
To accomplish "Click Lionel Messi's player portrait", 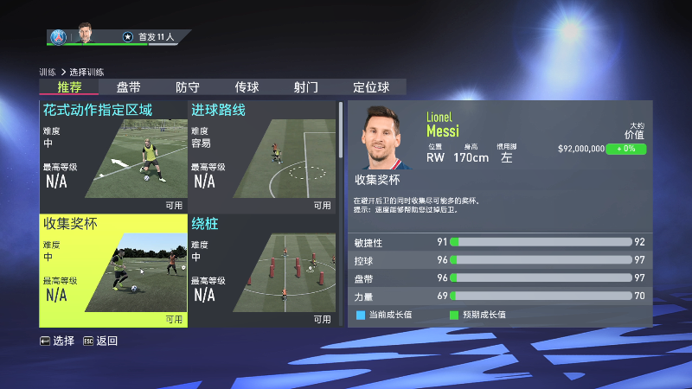I will (x=383, y=137).
